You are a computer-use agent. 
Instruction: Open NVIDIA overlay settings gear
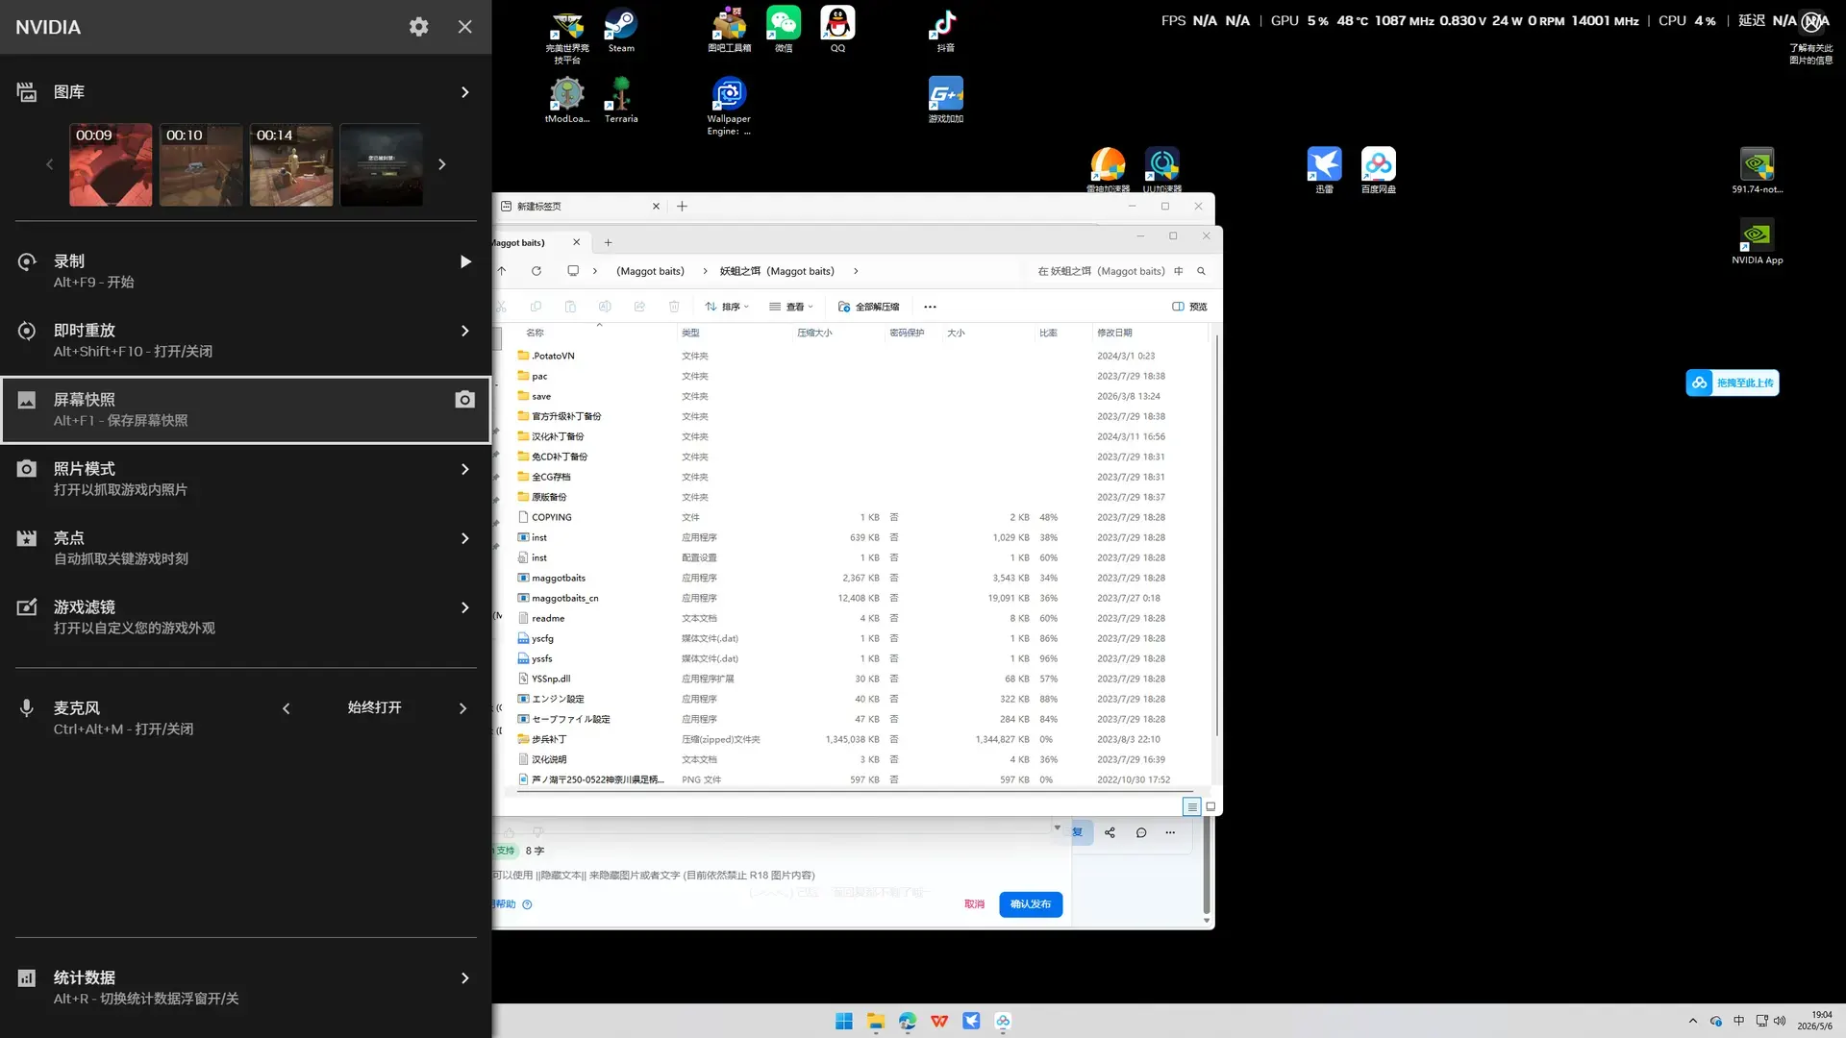(x=418, y=27)
